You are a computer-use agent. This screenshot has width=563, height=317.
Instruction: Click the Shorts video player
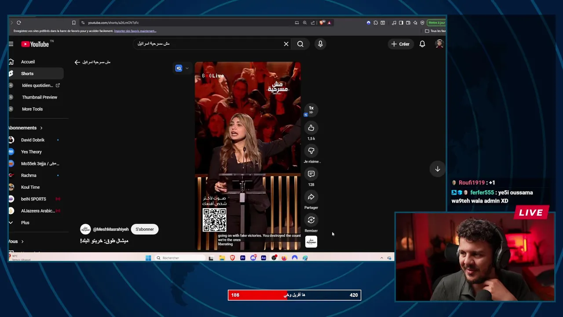click(x=248, y=156)
